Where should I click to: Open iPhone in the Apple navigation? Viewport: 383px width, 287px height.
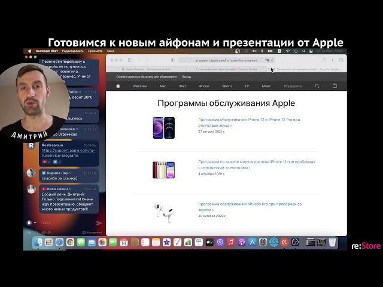(203, 86)
